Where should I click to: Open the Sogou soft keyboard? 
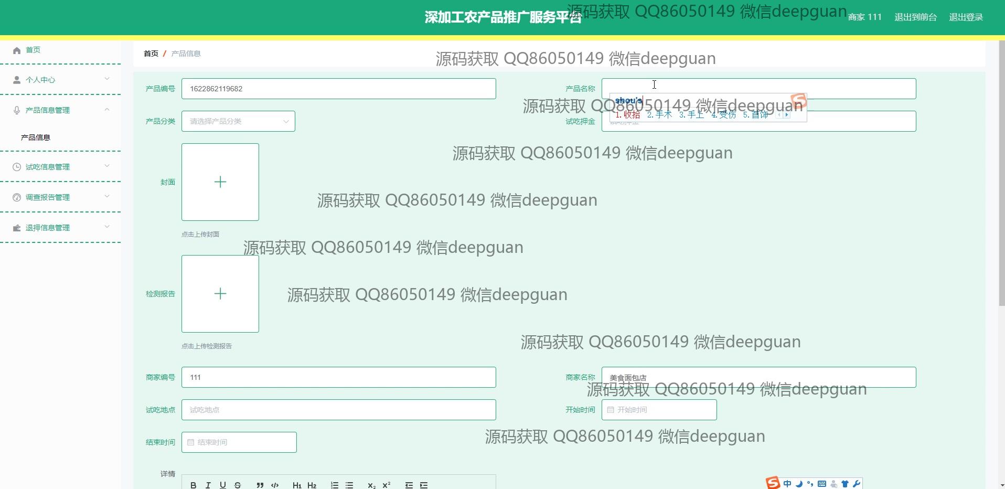(x=821, y=484)
